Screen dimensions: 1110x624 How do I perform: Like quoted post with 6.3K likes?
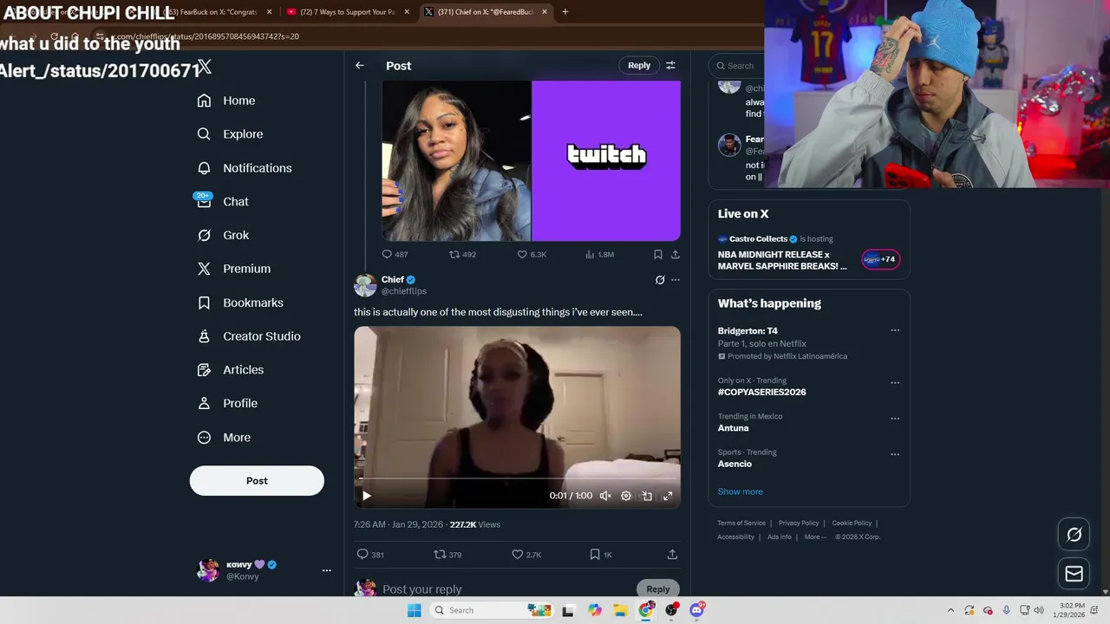pos(532,255)
